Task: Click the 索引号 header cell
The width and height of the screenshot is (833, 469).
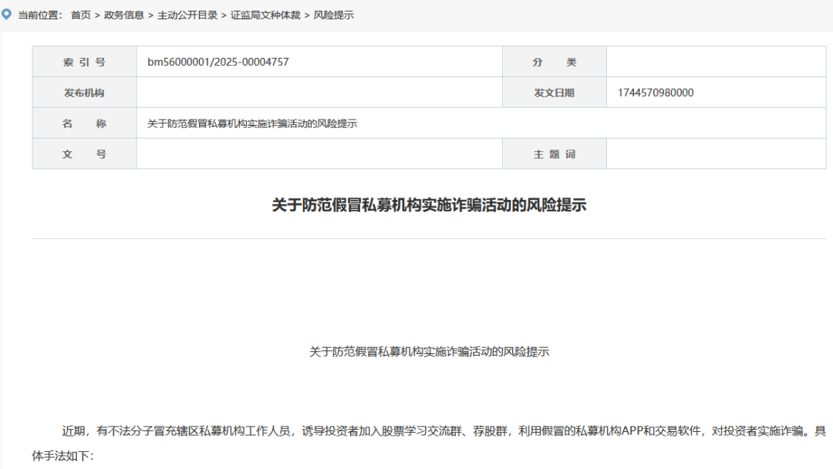Action: click(84, 62)
